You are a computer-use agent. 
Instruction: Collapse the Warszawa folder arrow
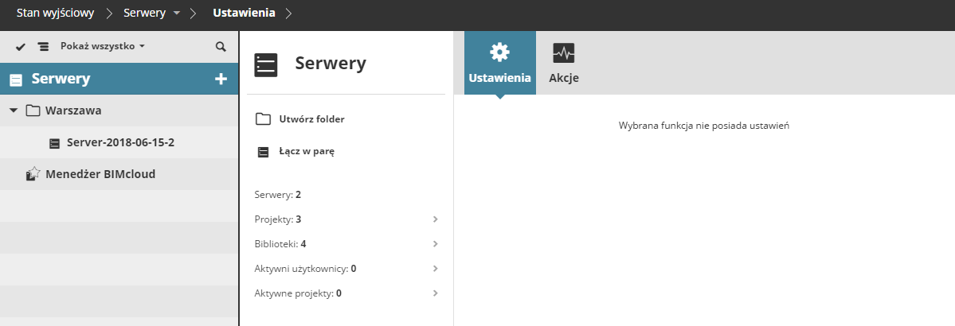14,111
